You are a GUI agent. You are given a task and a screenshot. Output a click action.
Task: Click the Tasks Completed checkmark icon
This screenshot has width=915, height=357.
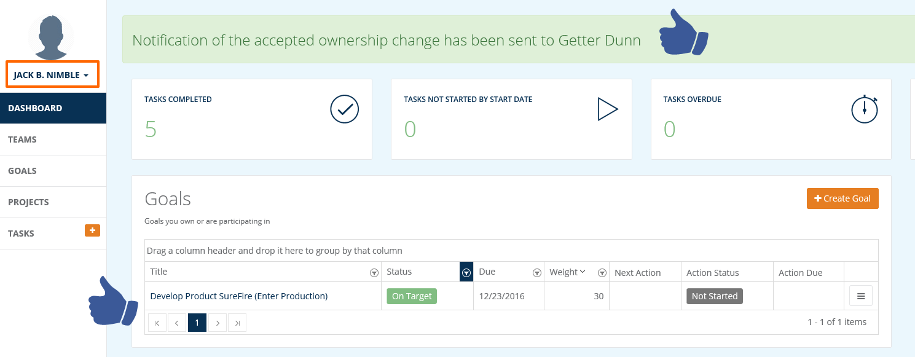point(344,109)
